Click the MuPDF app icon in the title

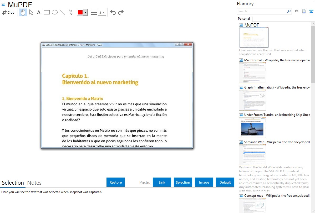point(3,4)
